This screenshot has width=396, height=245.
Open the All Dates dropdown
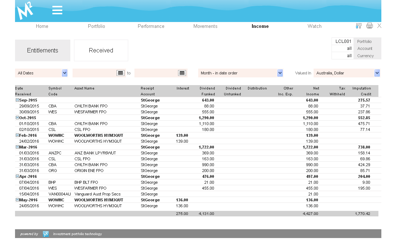pos(64,73)
